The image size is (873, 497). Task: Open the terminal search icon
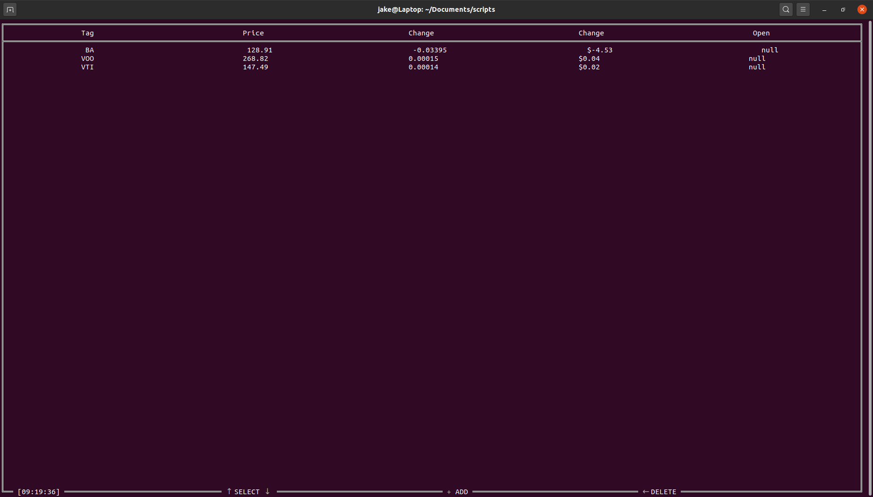[x=786, y=9]
